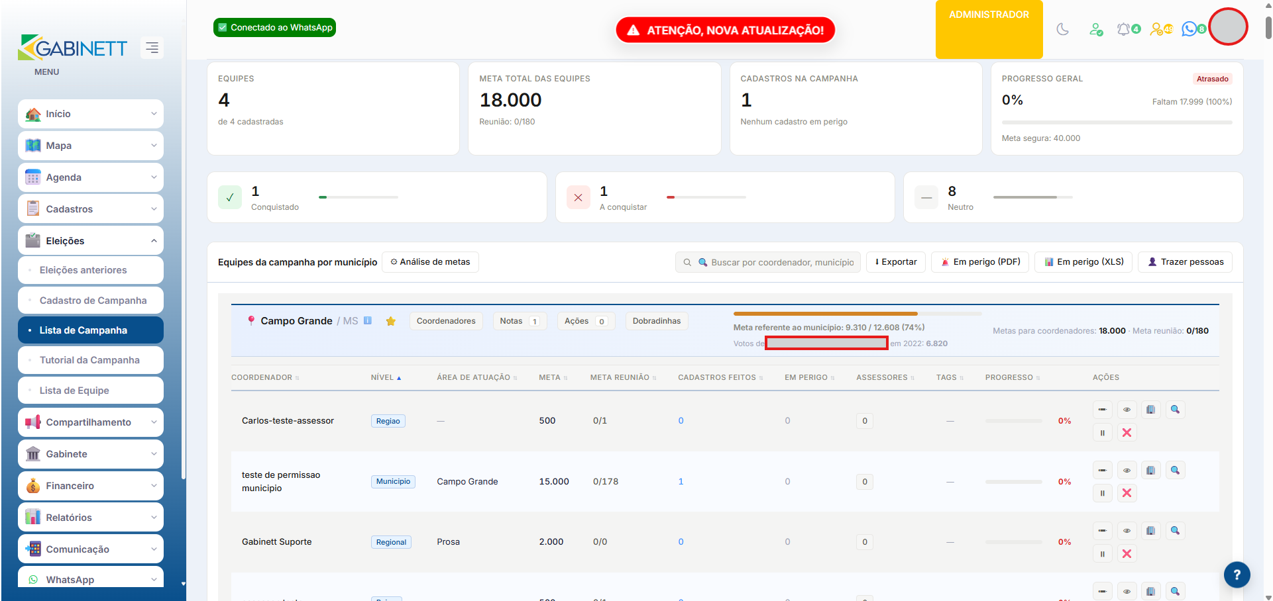Viewport: 1273px width, 601px height.
Task: Delete the Gabinett Suporte row
Action: (x=1127, y=554)
